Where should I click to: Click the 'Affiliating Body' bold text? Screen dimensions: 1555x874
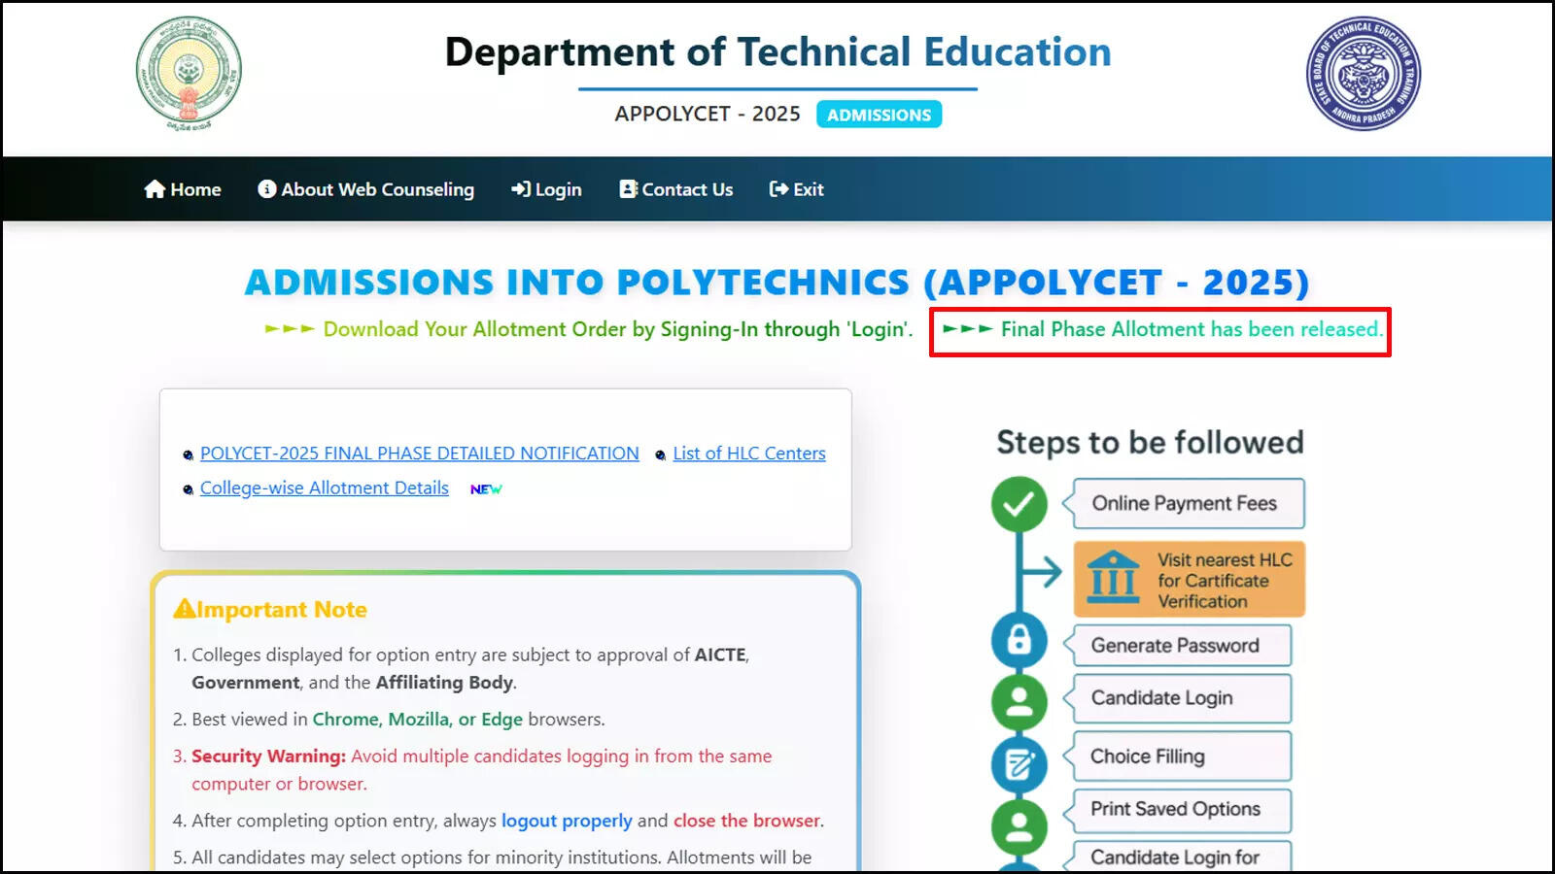click(x=444, y=683)
